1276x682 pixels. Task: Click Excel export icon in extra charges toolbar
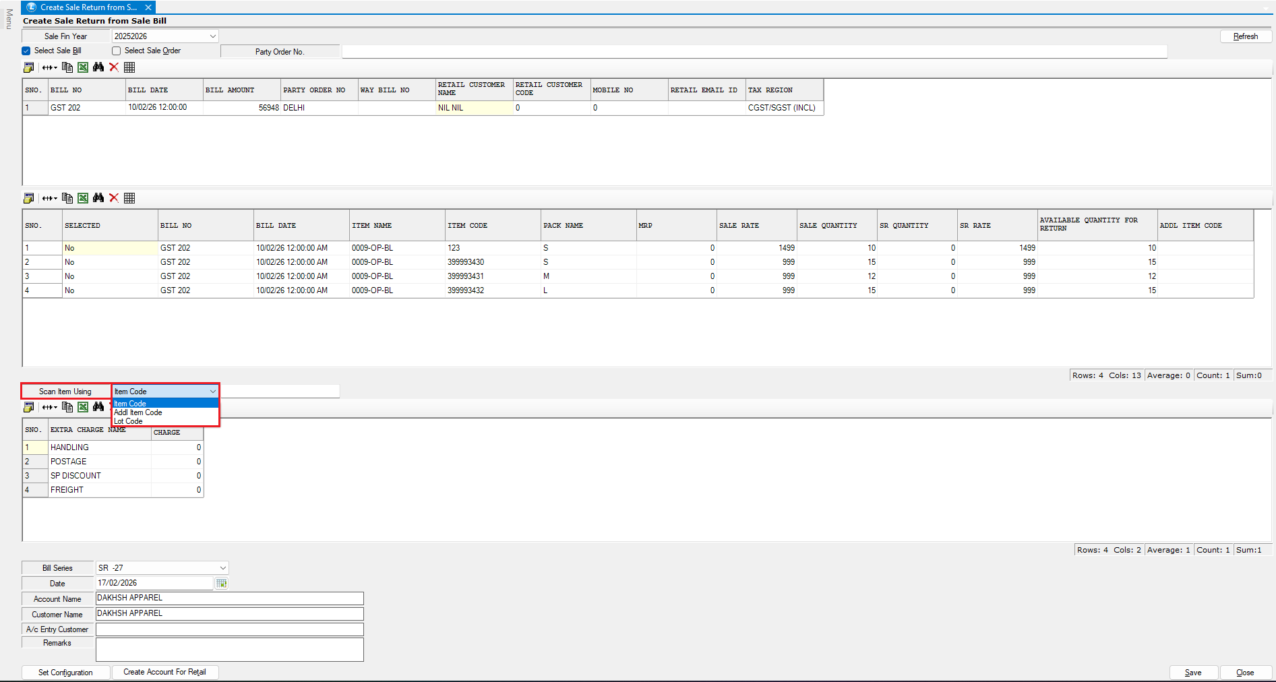pyautogui.click(x=83, y=407)
